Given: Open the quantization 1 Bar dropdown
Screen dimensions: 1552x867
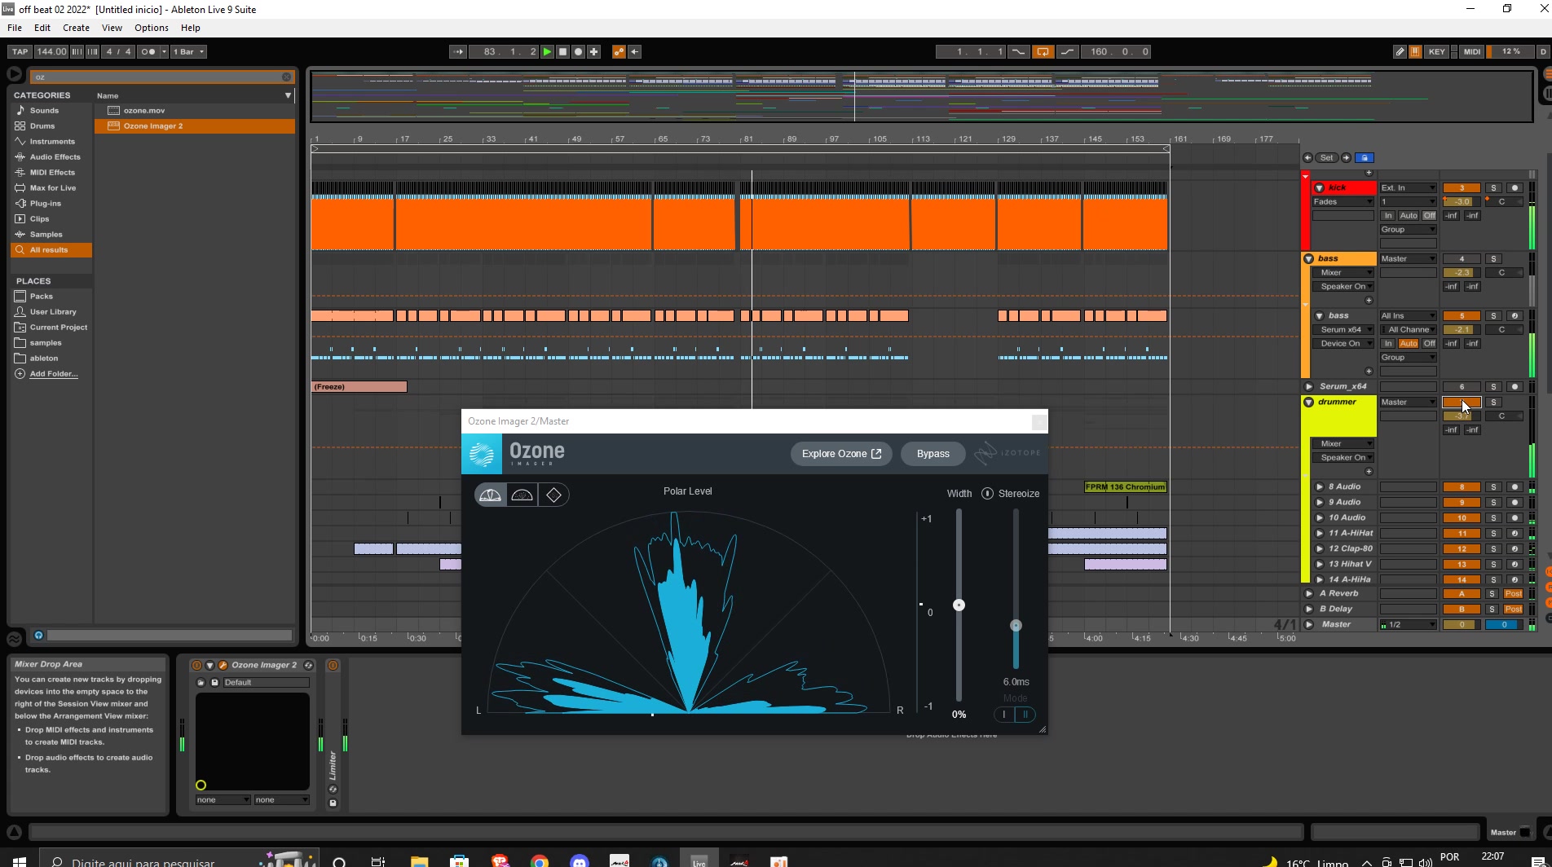Looking at the screenshot, I should pos(188,51).
